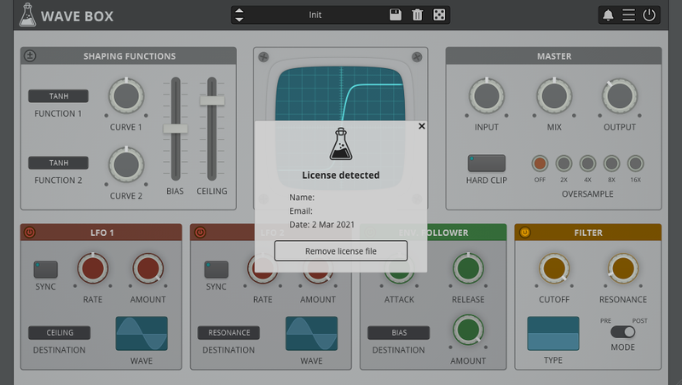Click the delete preset trash icon

tap(417, 15)
